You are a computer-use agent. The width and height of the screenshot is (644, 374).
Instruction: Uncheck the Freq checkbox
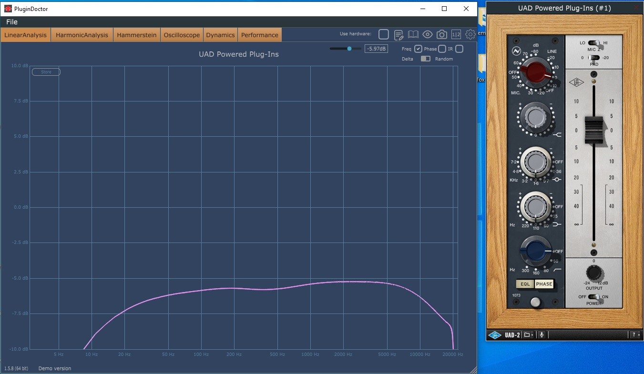tap(418, 49)
